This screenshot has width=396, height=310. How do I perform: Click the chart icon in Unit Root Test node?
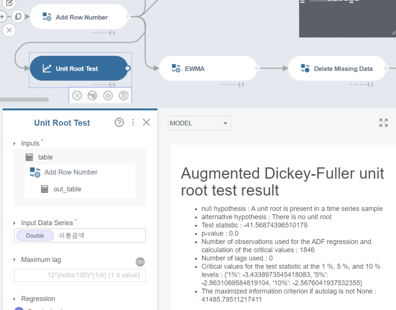coord(47,68)
